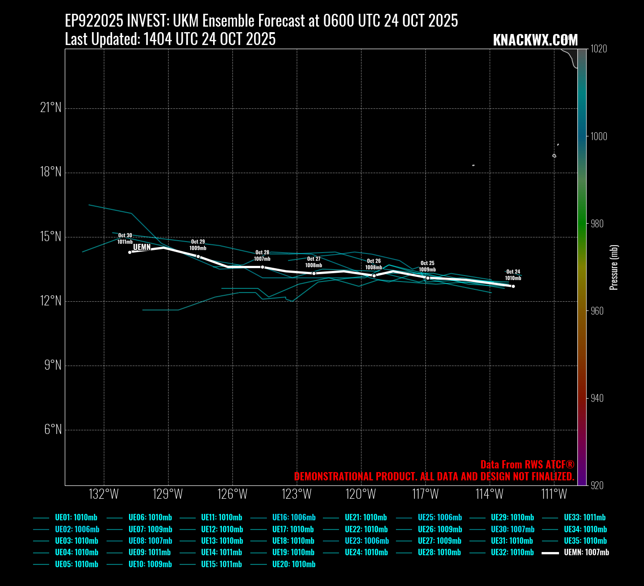This screenshot has width=644, height=586.
Task: Click the Oct 30 track endpoint dot
Action: pyautogui.click(x=130, y=252)
